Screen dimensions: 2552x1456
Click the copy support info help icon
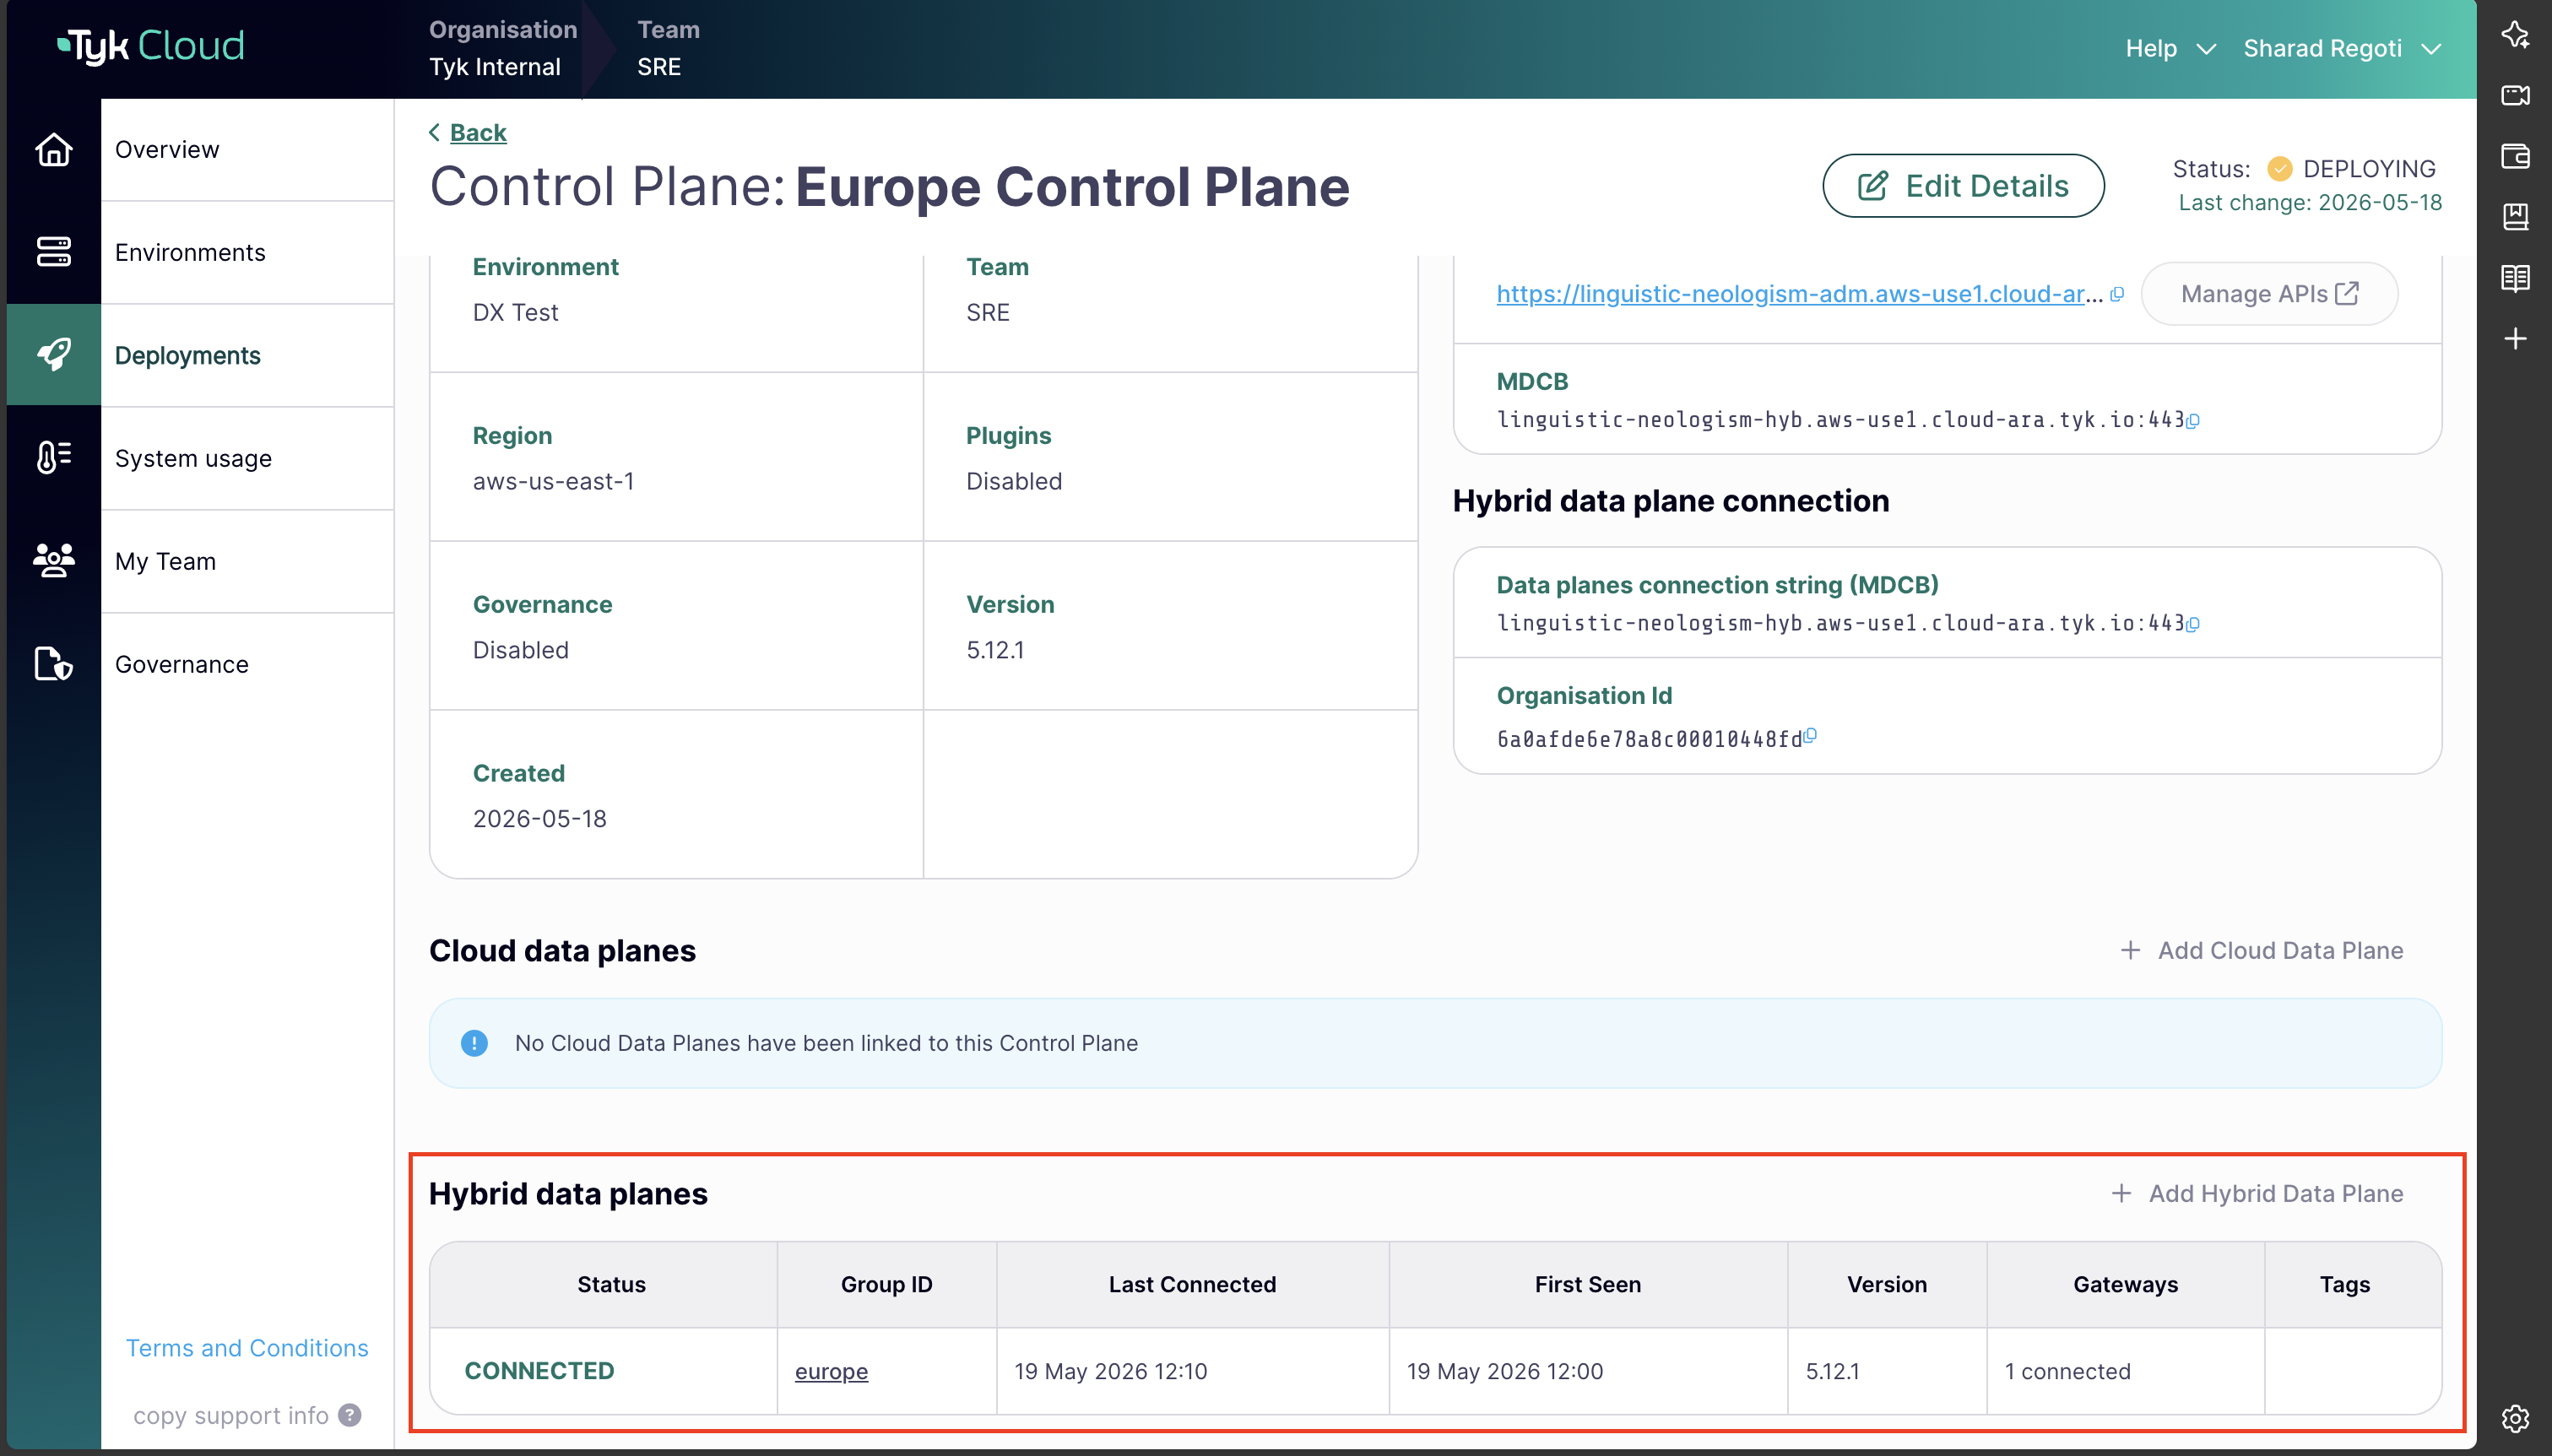[350, 1415]
